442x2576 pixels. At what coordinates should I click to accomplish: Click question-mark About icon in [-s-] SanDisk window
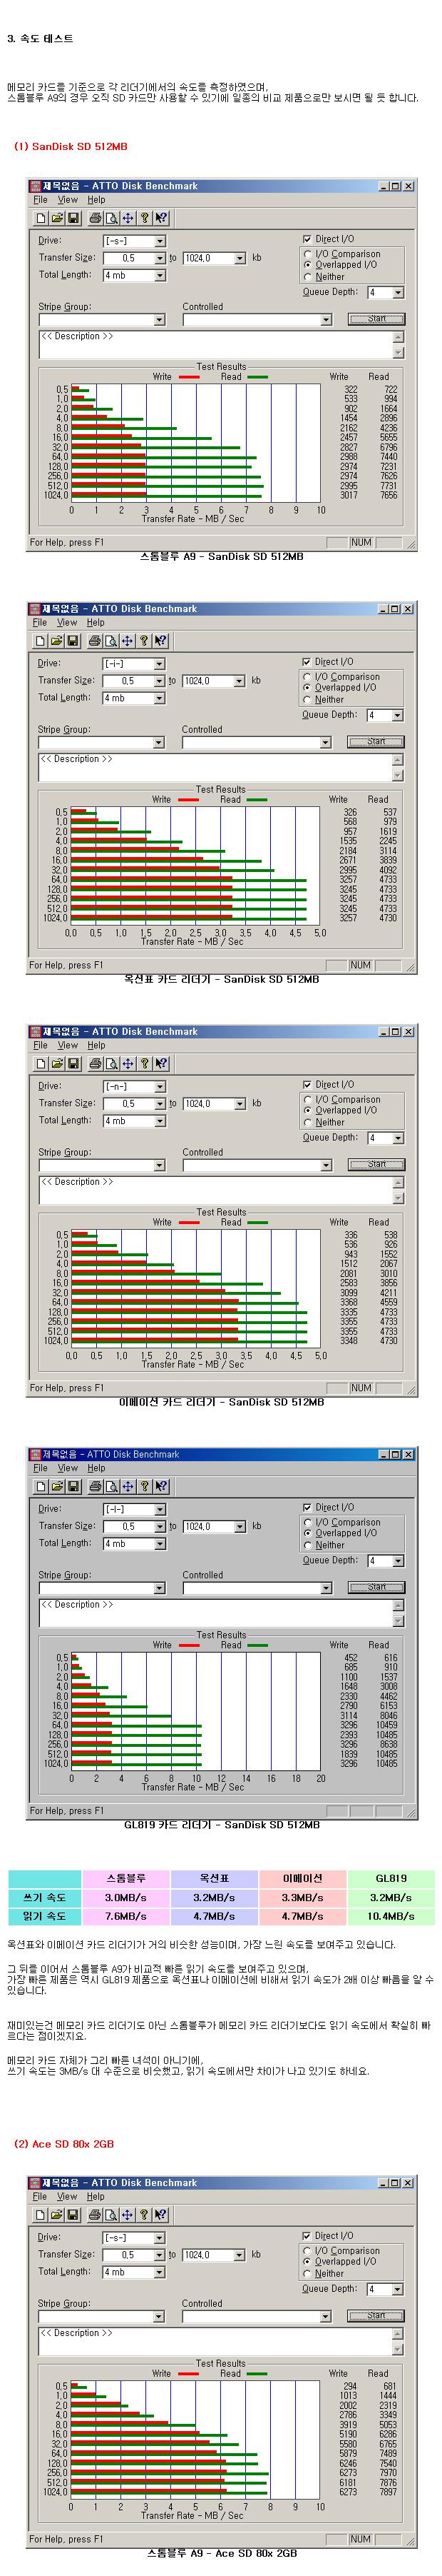[144, 218]
